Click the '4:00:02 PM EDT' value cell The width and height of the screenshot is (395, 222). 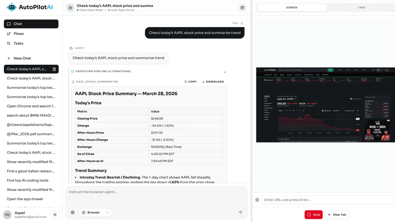coord(186,154)
